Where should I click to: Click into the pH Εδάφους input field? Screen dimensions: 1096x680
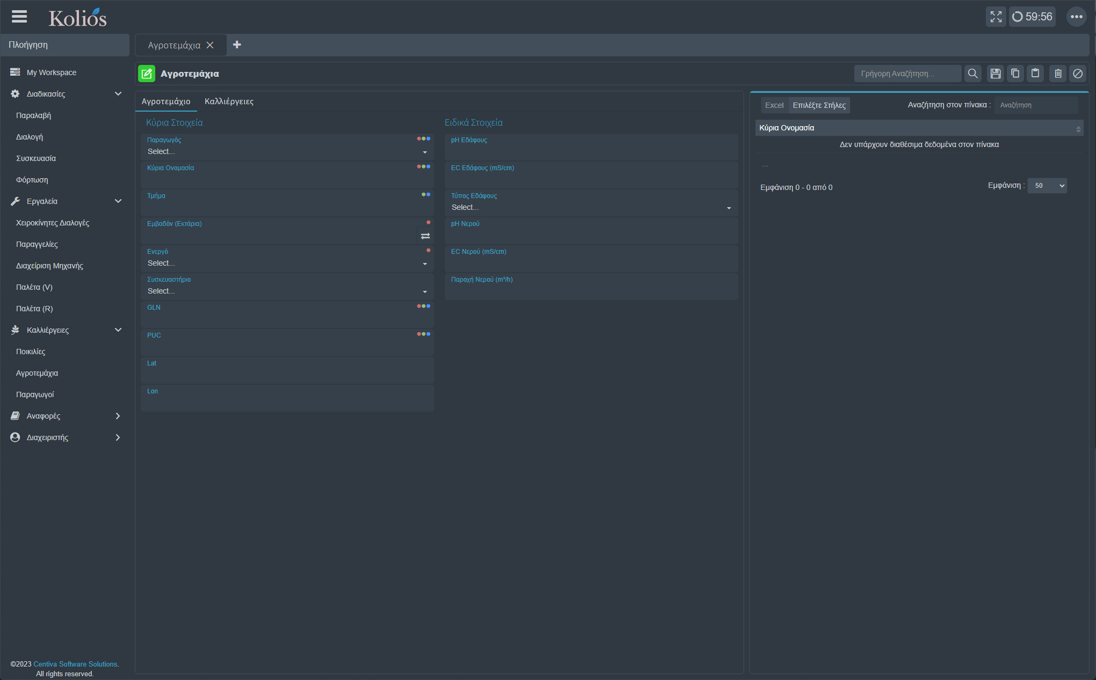click(592, 147)
